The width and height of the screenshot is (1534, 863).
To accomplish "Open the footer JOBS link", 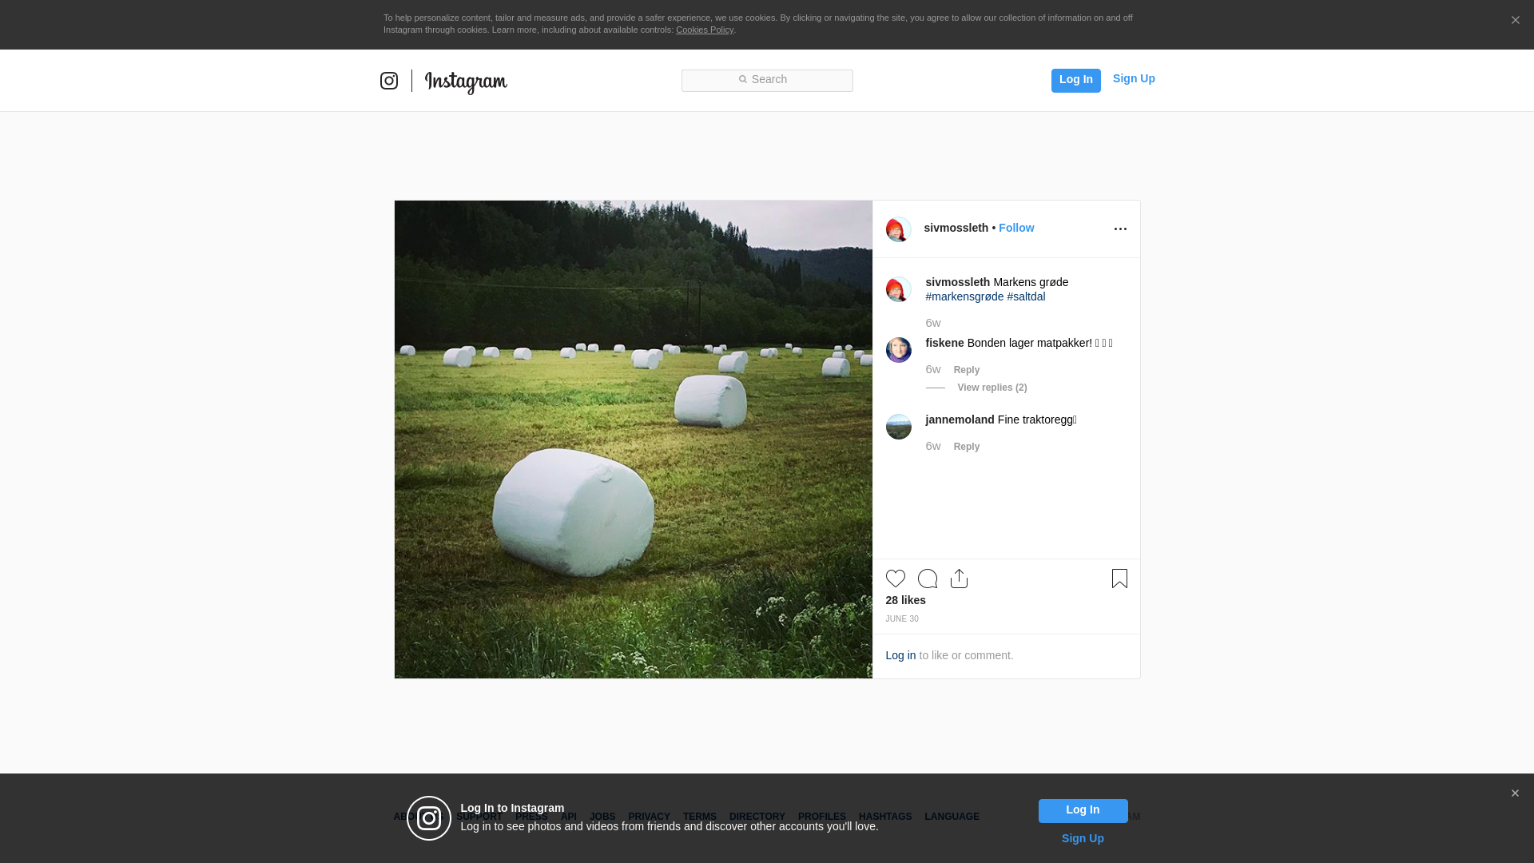I will (x=602, y=817).
